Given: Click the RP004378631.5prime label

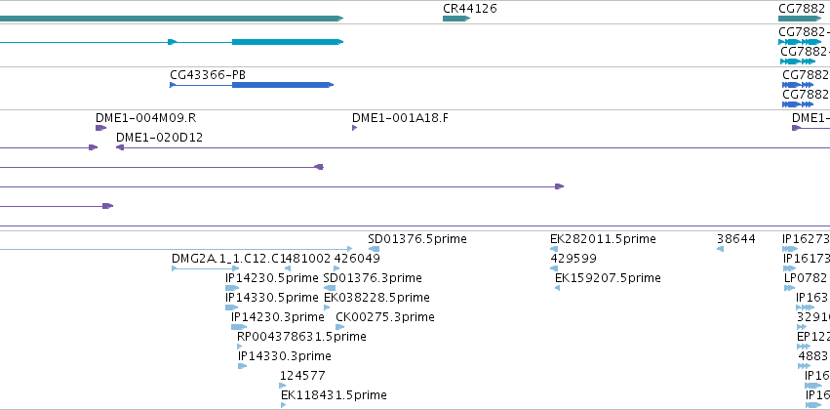Looking at the screenshot, I should click(301, 337).
